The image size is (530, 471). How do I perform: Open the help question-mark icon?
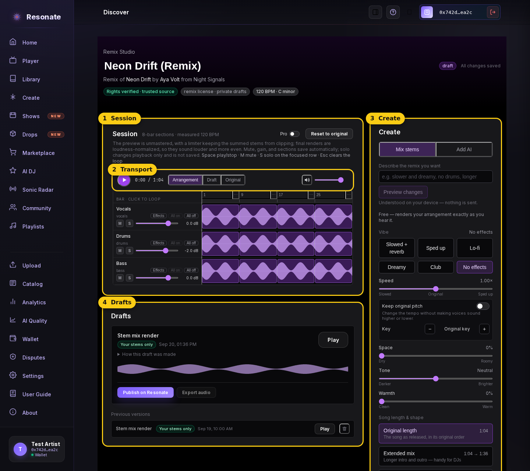pos(393,12)
